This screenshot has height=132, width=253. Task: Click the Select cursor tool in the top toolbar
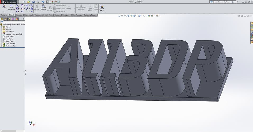[48, 2]
